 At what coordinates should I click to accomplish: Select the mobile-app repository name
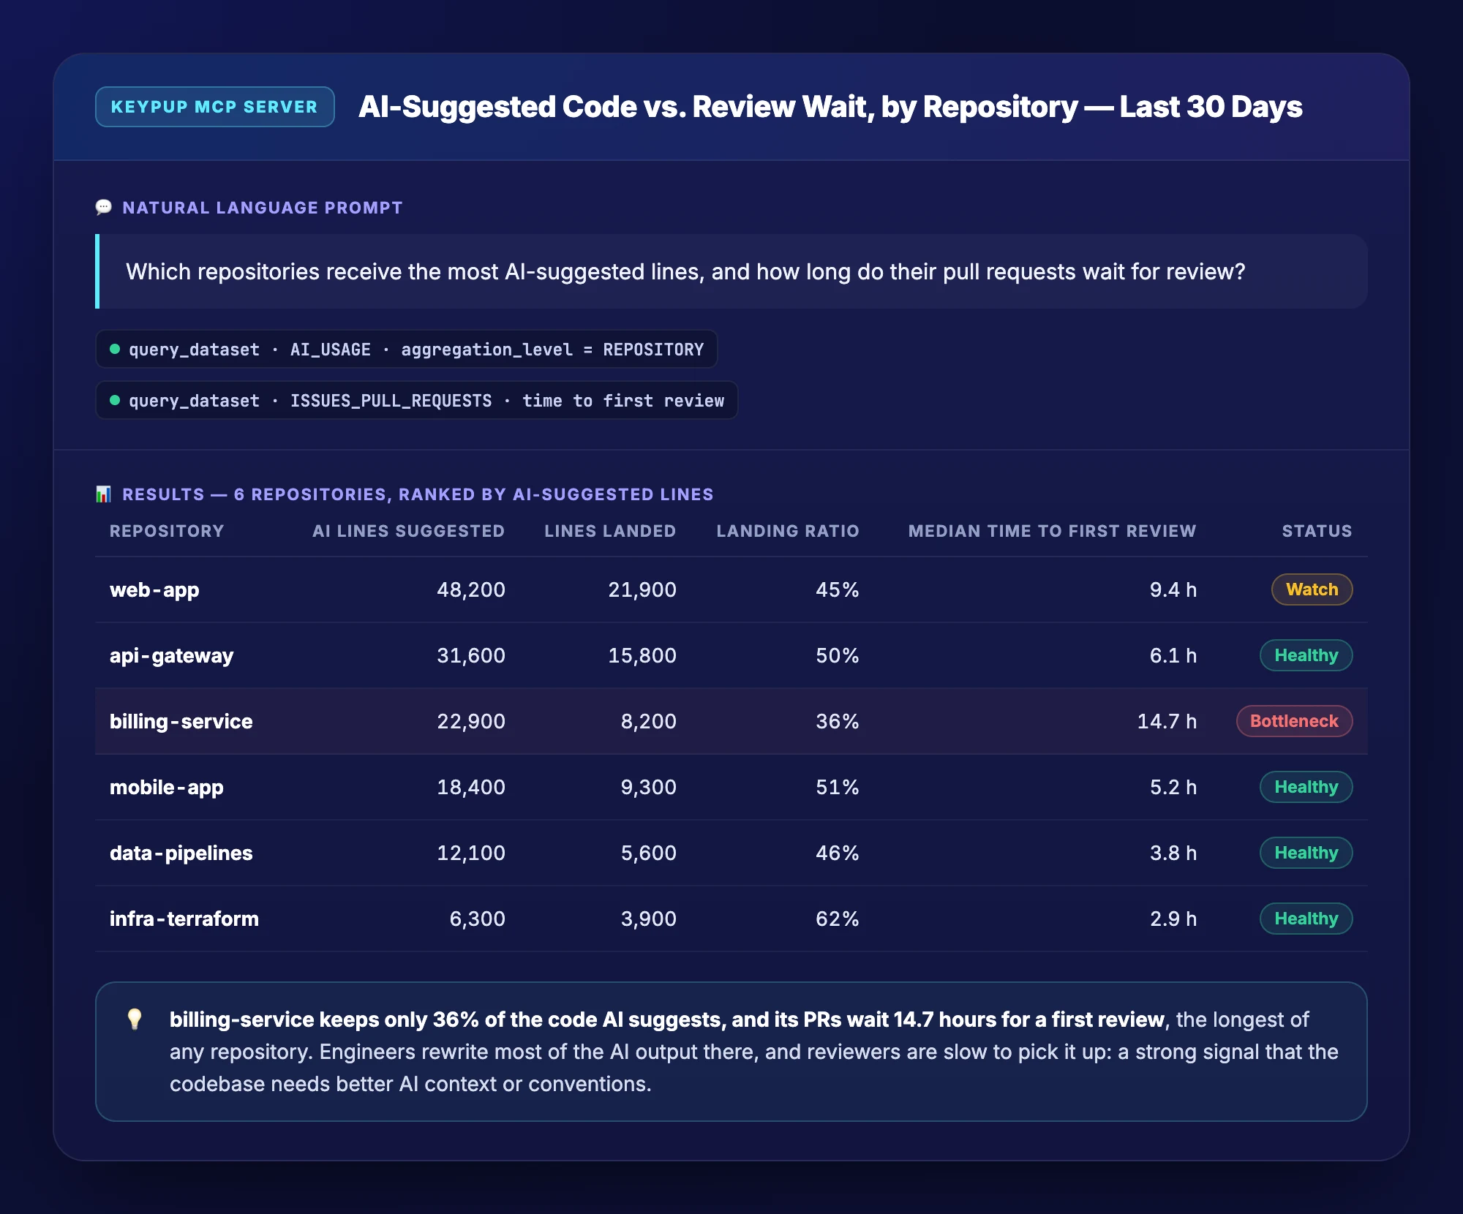(x=167, y=787)
